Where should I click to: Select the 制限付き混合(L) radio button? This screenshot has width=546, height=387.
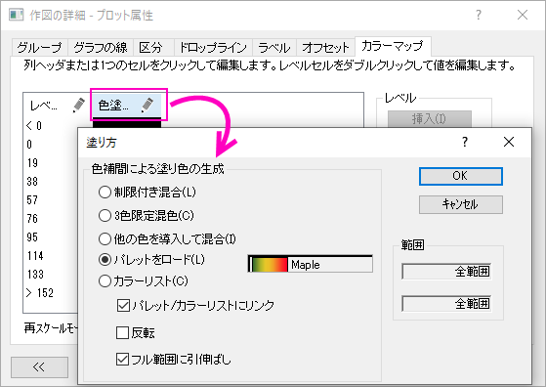[x=105, y=192]
